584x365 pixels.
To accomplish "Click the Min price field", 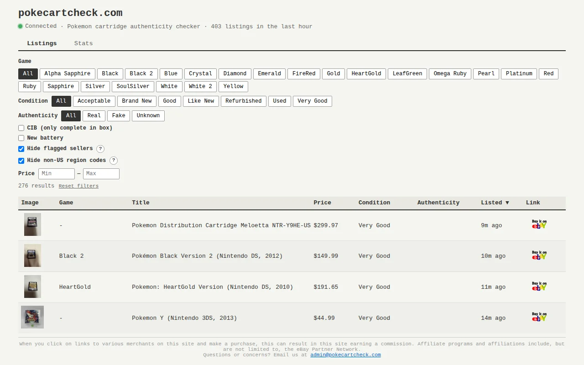I will [x=56, y=173].
